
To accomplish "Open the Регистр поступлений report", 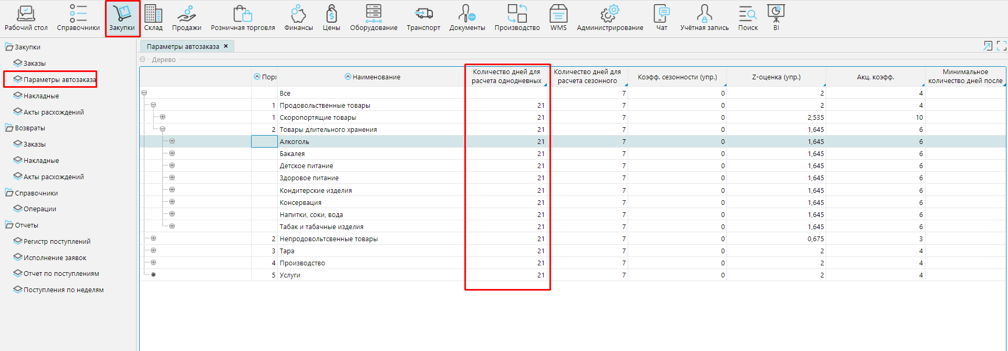I will [x=57, y=242].
